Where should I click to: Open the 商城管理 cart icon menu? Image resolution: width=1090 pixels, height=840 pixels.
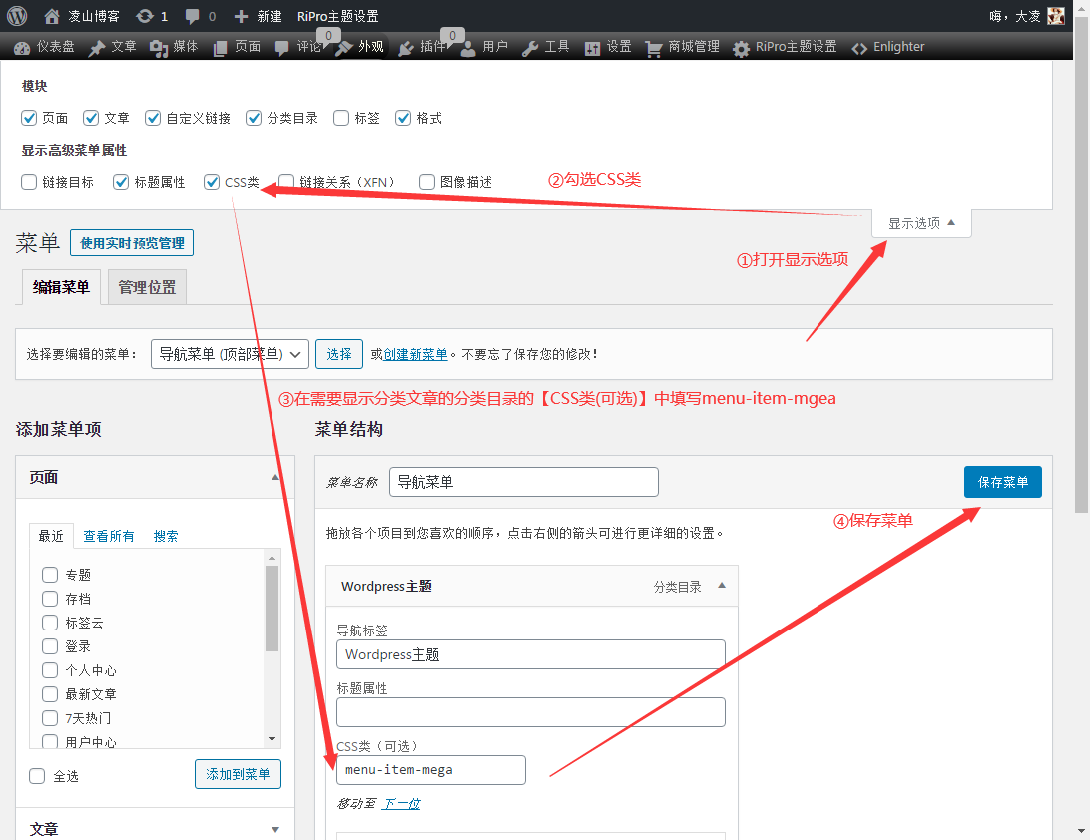pos(654,48)
